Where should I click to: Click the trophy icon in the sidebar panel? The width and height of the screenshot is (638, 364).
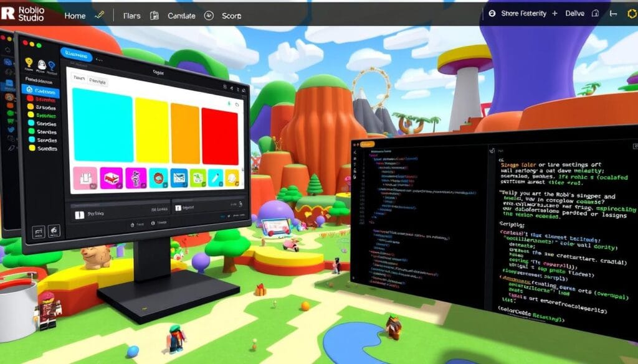(29, 62)
